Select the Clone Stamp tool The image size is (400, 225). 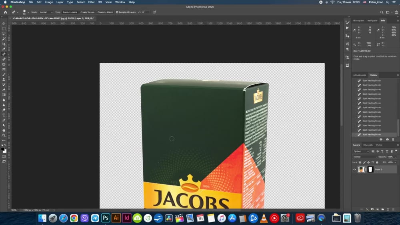pos(4,80)
